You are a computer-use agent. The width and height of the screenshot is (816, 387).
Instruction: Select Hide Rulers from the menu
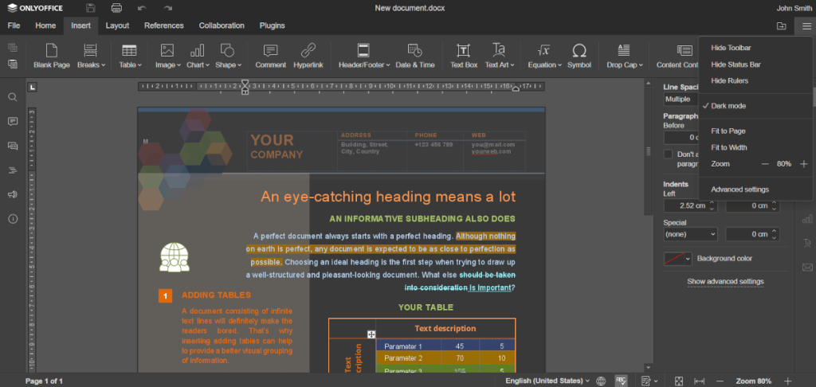point(729,80)
